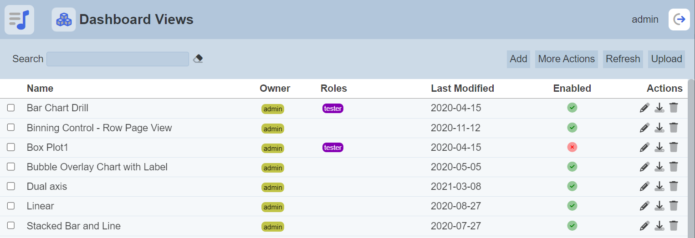Screen dimensions: 695x238
Task: Clear search with the eraser icon
Action: tap(198, 59)
